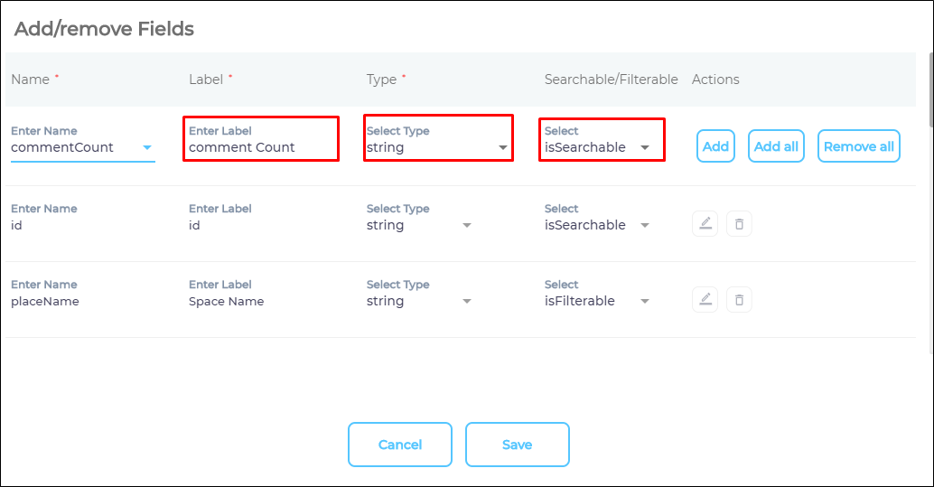This screenshot has height=487, width=934.
Task: Cancel the field changes
Action: point(399,445)
